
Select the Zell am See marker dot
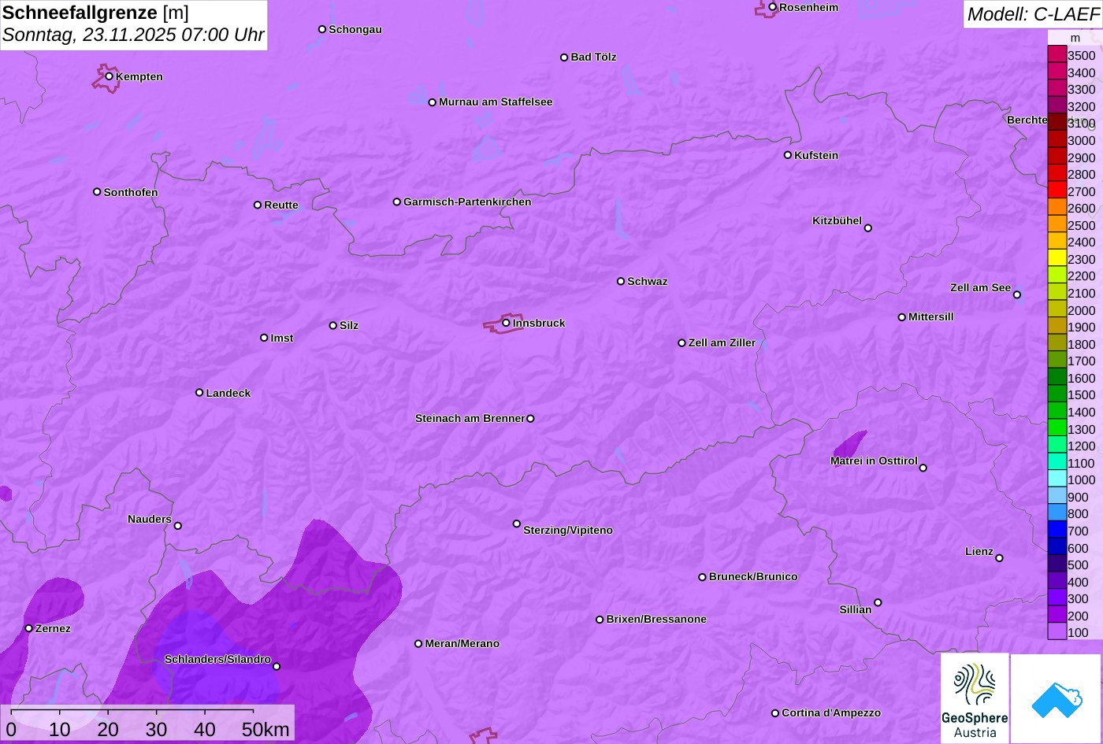click(1016, 295)
